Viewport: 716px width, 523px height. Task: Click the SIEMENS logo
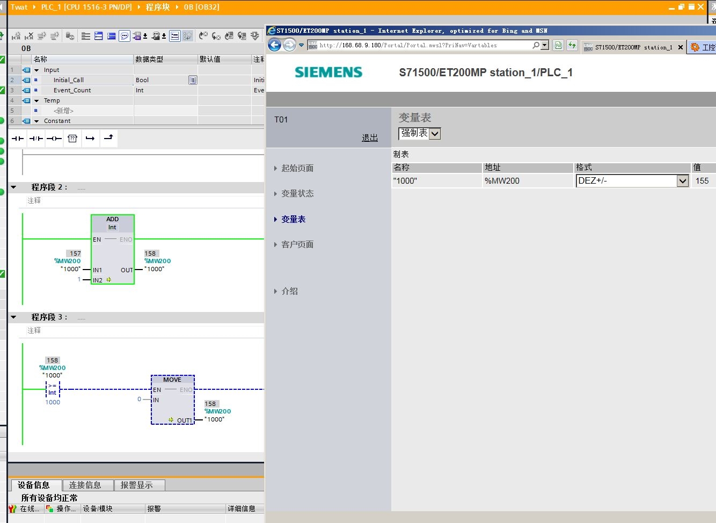[328, 72]
